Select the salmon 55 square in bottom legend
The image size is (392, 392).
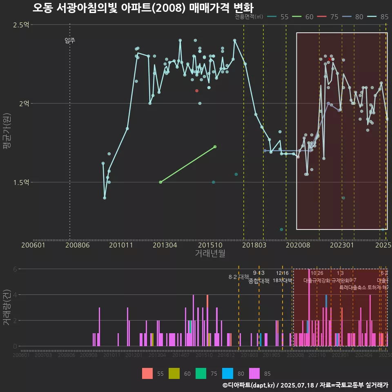(x=147, y=374)
